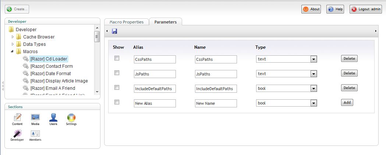
Task: Open Type dropdown in New Alias row
Action: [x=314, y=103]
